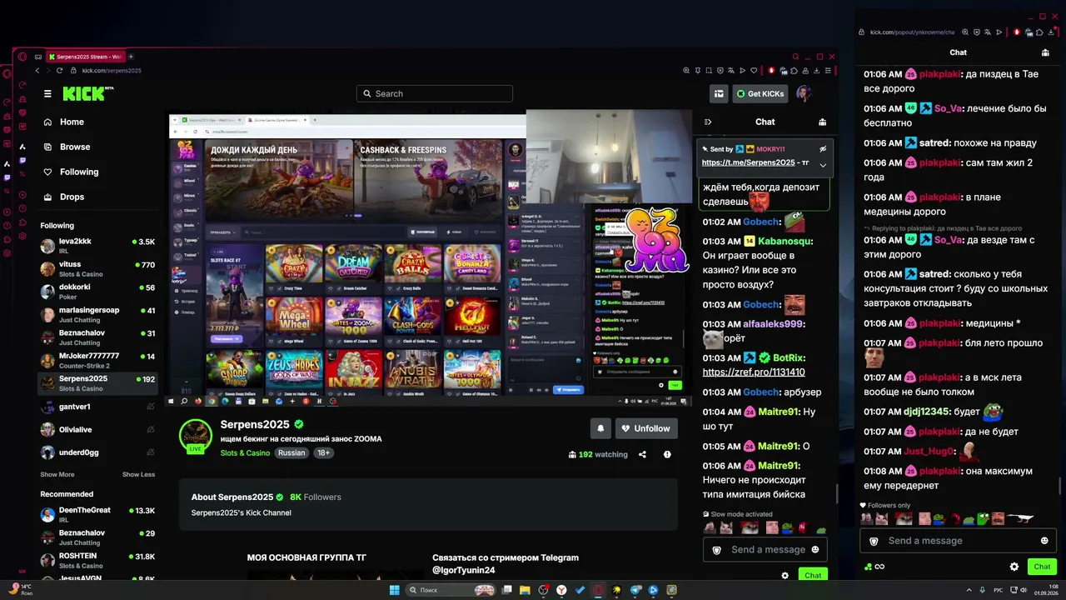1066x600 pixels.
Task: Share the Serpens2025 stream
Action: pyautogui.click(x=642, y=454)
